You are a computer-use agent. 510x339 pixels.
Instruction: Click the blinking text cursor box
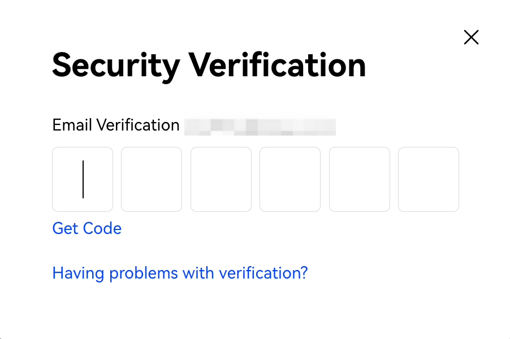point(83,179)
